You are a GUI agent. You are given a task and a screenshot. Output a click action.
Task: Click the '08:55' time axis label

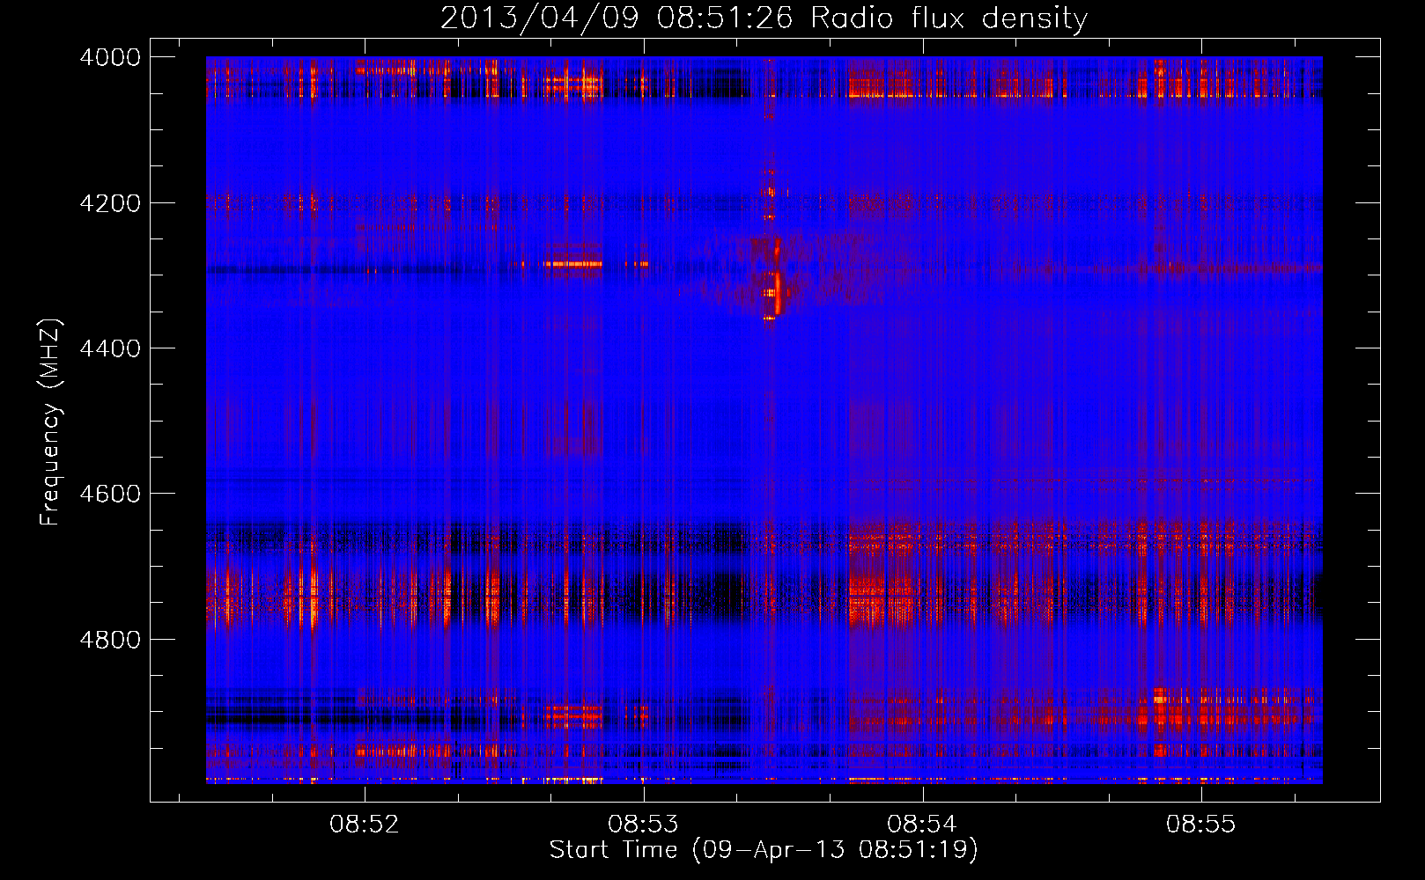pyautogui.click(x=1200, y=825)
